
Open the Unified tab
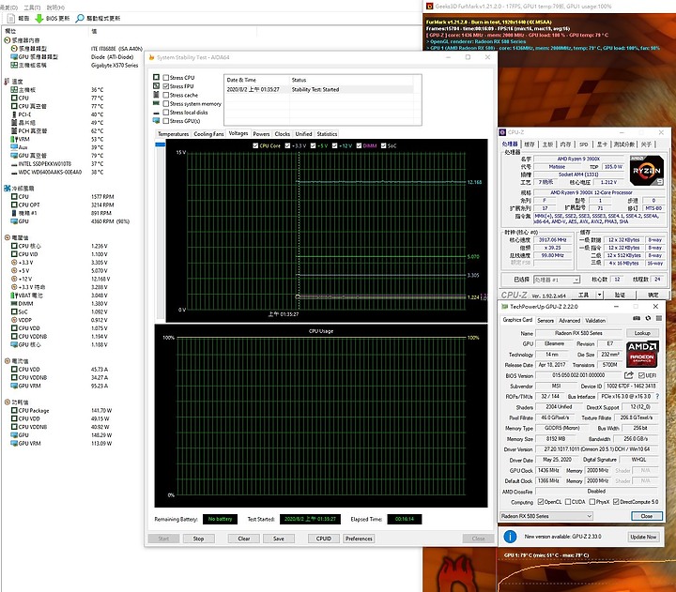coord(303,134)
